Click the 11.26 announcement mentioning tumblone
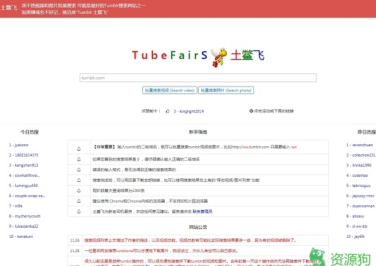The width and height of the screenshot is (376, 266). click(x=161, y=251)
